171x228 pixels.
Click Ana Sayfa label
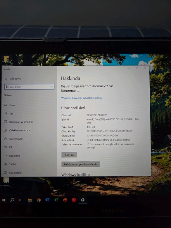coord(15,79)
